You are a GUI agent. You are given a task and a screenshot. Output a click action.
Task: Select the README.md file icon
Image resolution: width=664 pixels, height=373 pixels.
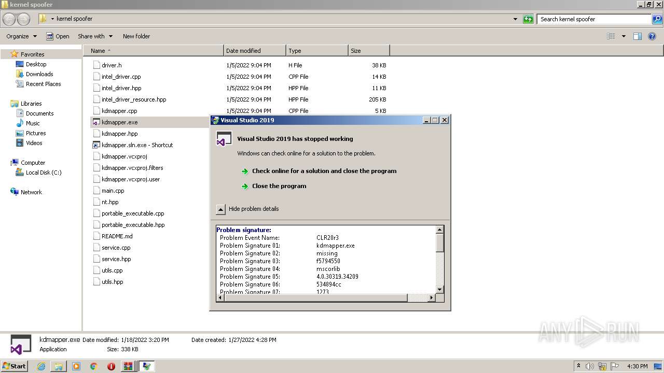click(96, 236)
